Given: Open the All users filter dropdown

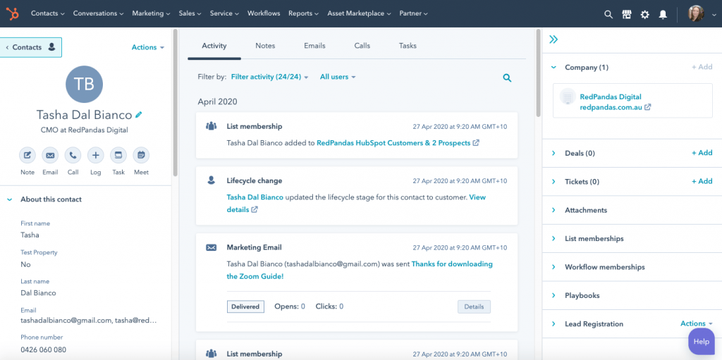Looking at the screenshot, I should click(338, 77).
